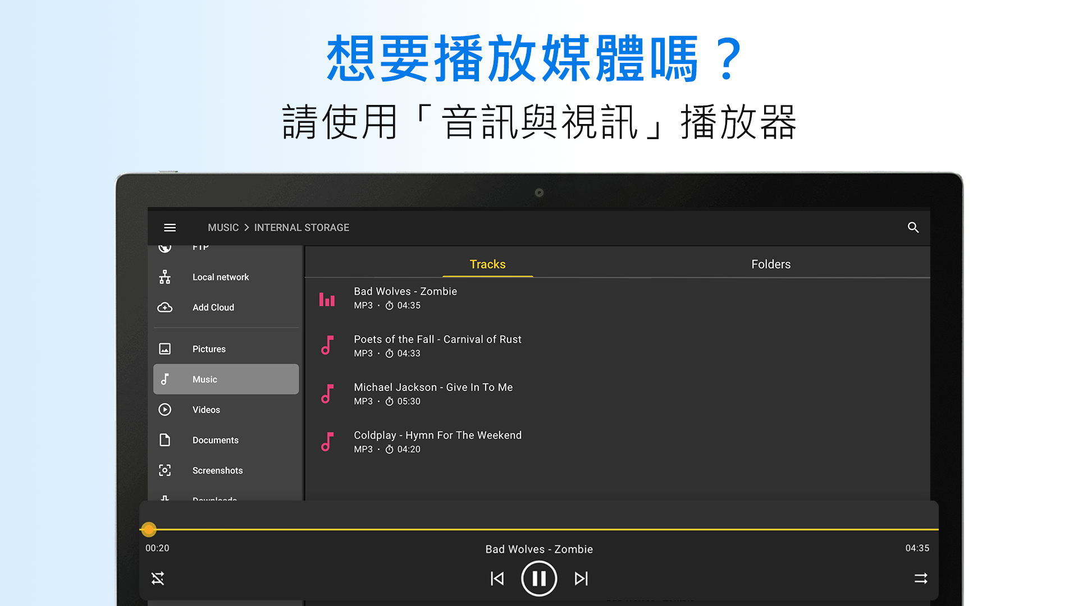Select Add Cloud in sidebar

pos(226,307)
